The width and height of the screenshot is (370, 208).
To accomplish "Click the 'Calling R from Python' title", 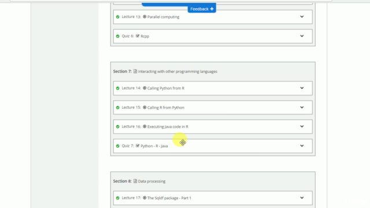I will pos(166,107).
